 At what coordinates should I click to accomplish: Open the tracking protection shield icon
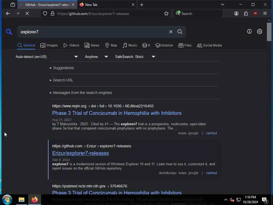[x=45, y=13]
